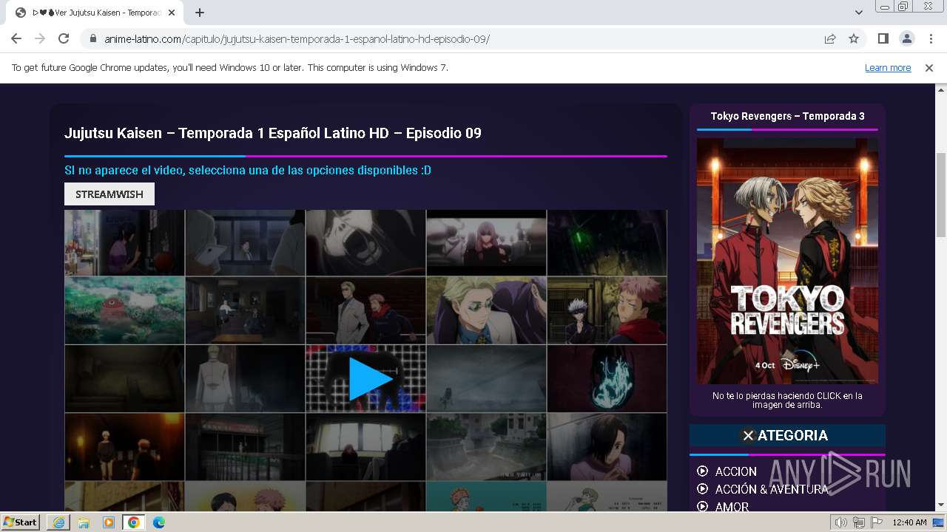Play the episode video
The width and height of the screenshot is (947, 532).
click(370, 378)
